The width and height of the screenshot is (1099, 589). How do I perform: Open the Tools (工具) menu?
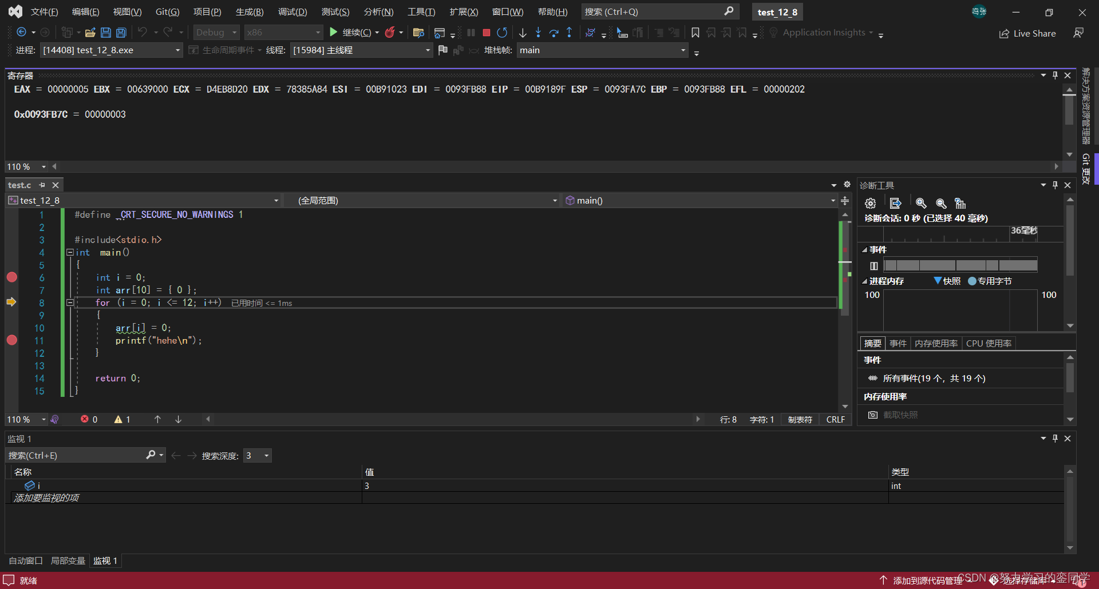421,11
